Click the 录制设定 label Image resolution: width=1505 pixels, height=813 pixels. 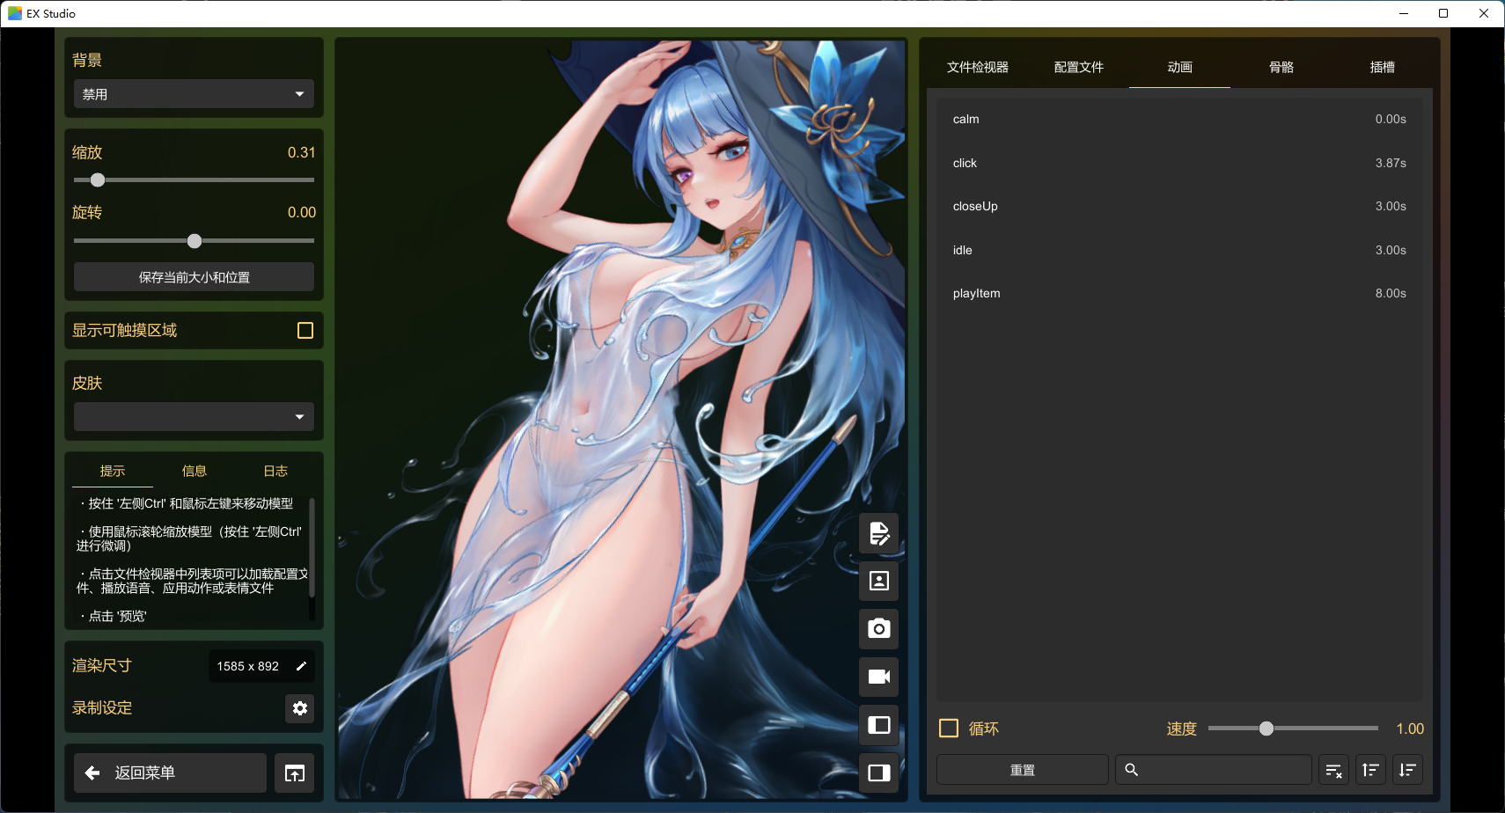[x=102, y=708]
